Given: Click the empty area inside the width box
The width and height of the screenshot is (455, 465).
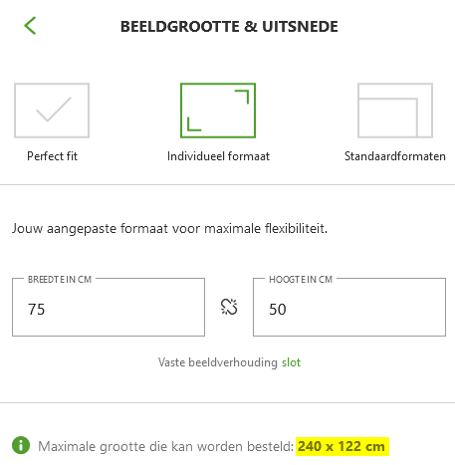Looking at the screenshot, I should pos(126,309).
